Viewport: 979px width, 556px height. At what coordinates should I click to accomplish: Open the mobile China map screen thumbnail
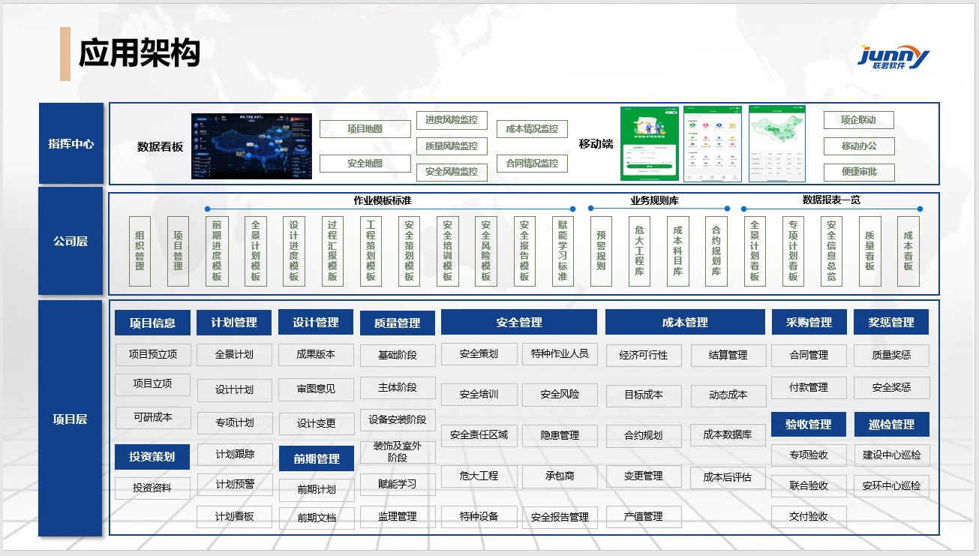(776, 144)
